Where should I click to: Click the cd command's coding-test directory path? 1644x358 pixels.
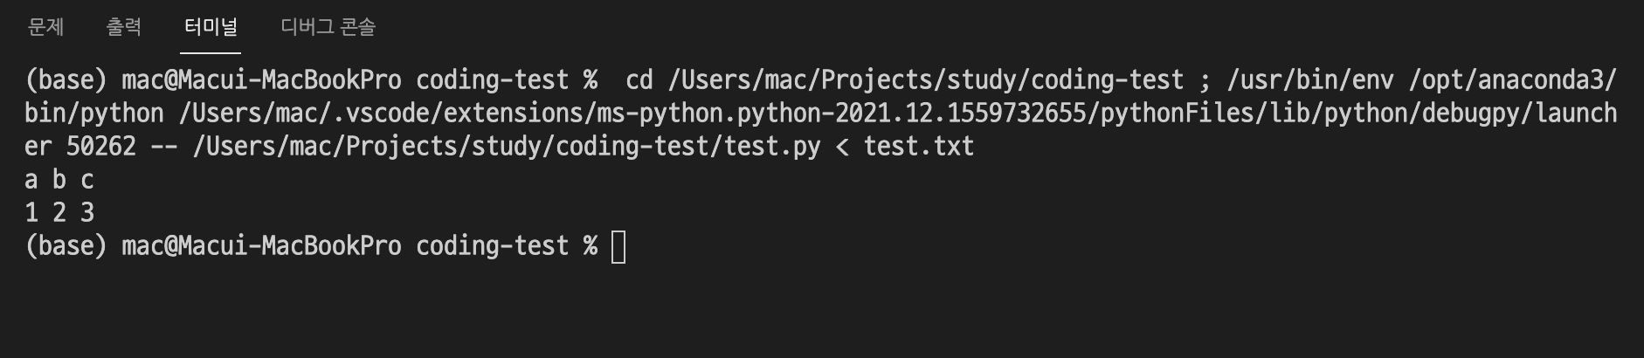click(925, 80)
